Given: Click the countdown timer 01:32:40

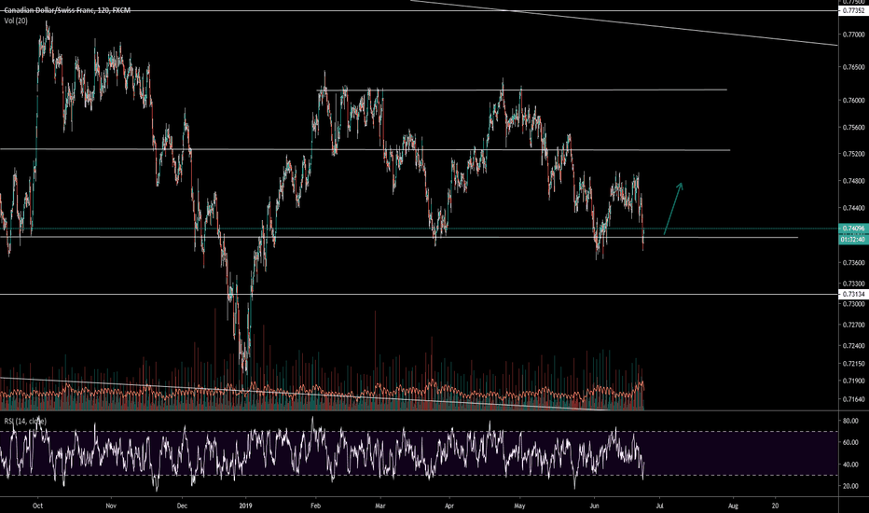Looking at the screenshot, I should tap(853, 240).
